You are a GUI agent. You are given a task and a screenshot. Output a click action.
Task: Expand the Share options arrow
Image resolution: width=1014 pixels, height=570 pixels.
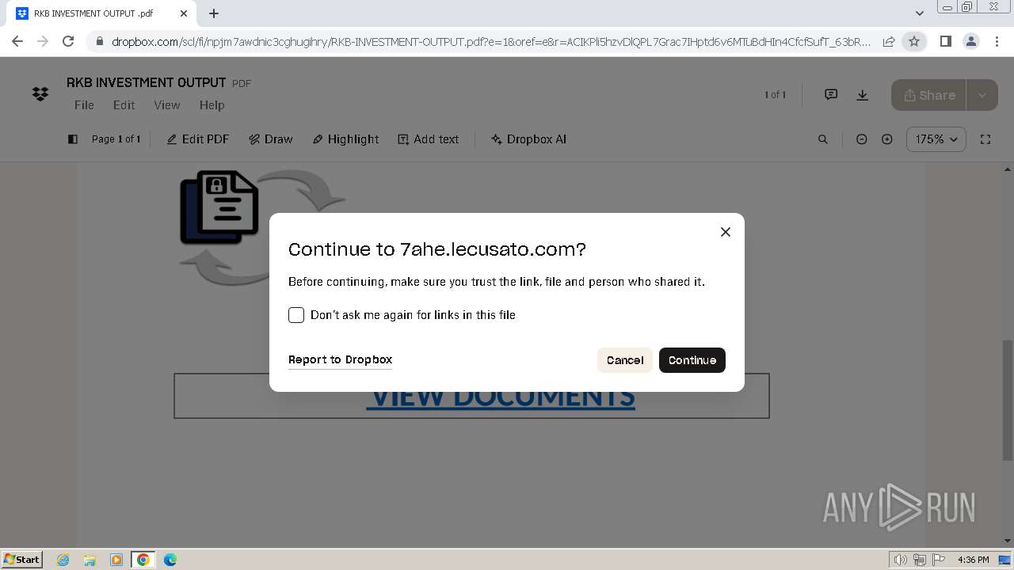[x=982, y=95]
